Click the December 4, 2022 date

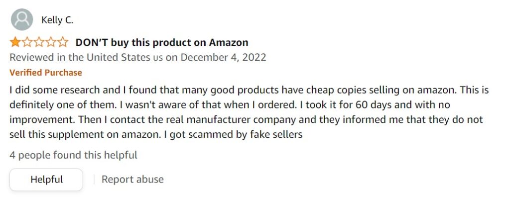pyautogui.click(x=223, y=57)
